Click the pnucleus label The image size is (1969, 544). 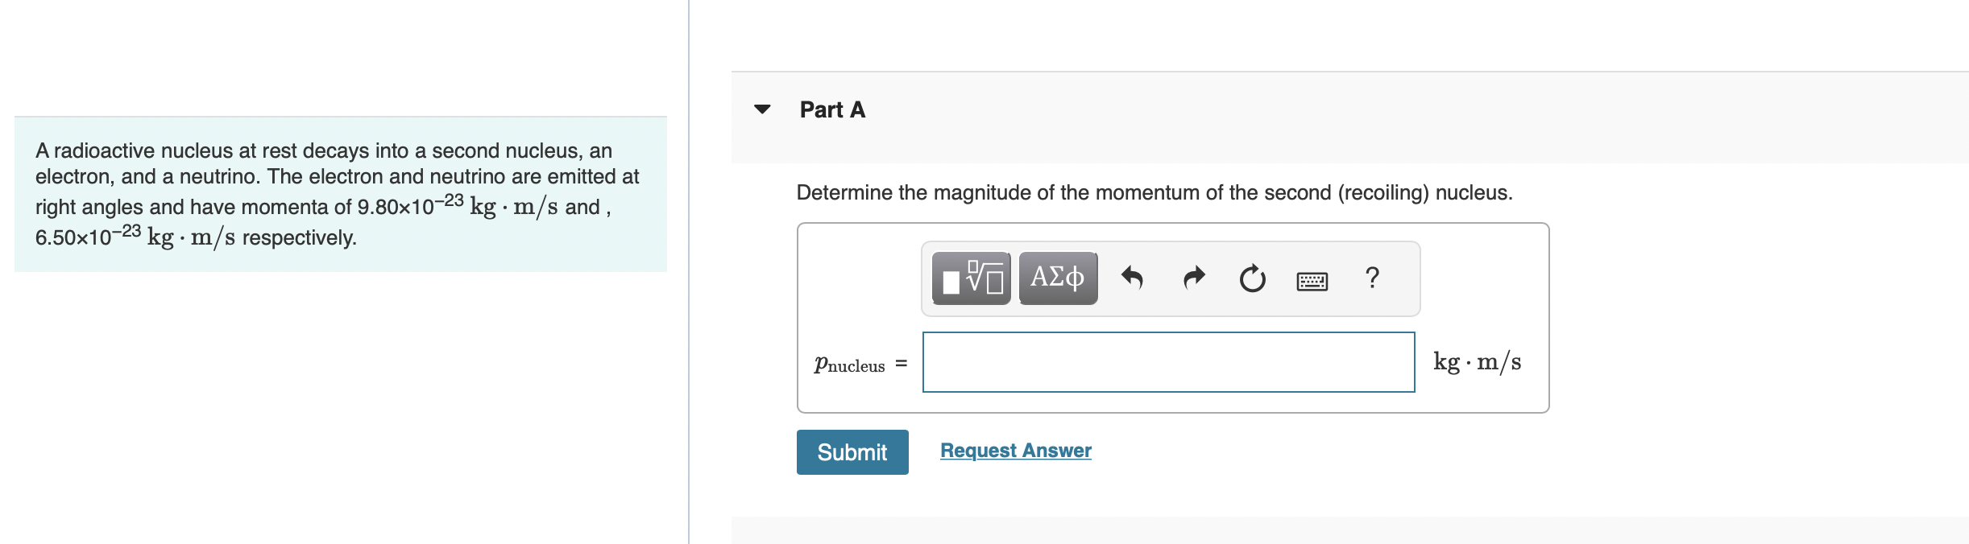click(848, 365)
